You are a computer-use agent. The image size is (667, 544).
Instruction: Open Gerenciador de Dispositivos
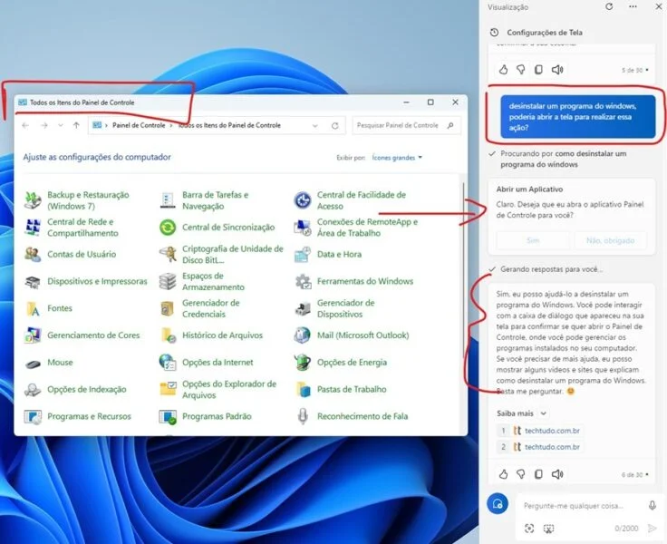pyautogui.click(x=334, y=308)
